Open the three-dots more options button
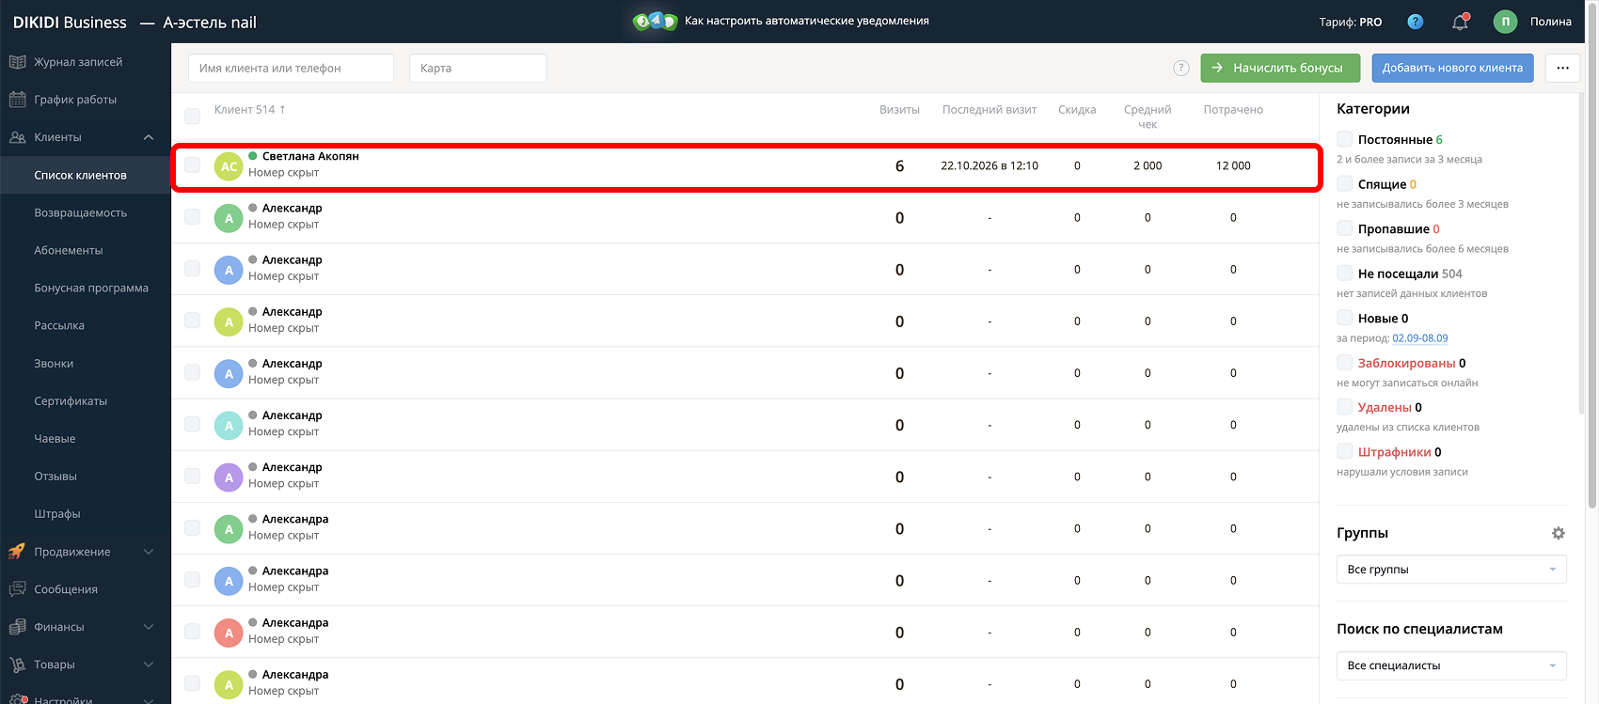The image size is (1599, 704). point(1562,68)
